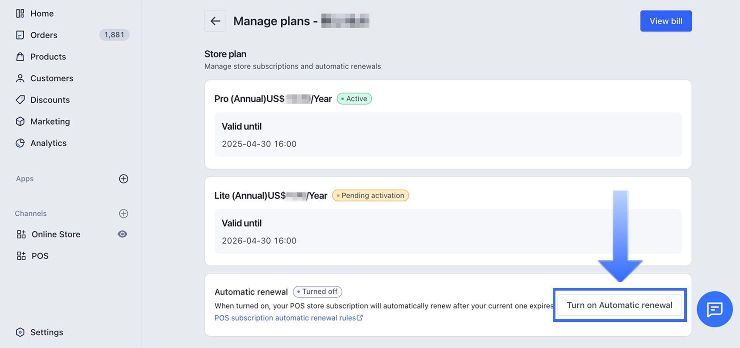This screenshot has width=740, height=348.
Task: Click the View bill button
Action: coord(666,21)
